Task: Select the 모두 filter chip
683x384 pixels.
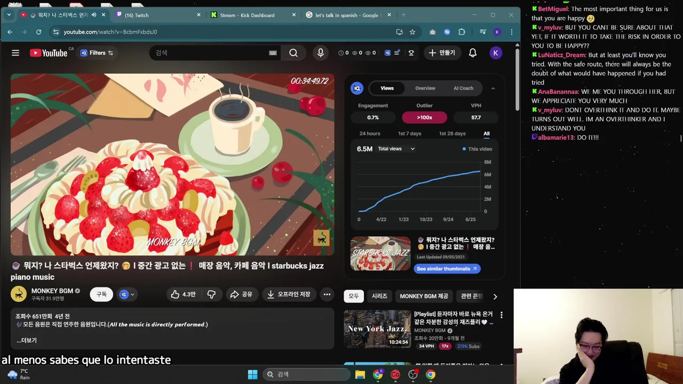Action: point(354,296)
